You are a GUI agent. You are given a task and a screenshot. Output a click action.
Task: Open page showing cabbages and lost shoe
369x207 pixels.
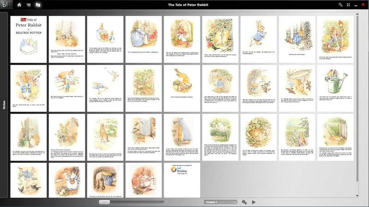[x=143, y=88]
